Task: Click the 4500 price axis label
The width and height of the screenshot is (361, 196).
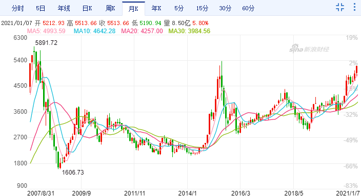Action: tap(21, 86)
